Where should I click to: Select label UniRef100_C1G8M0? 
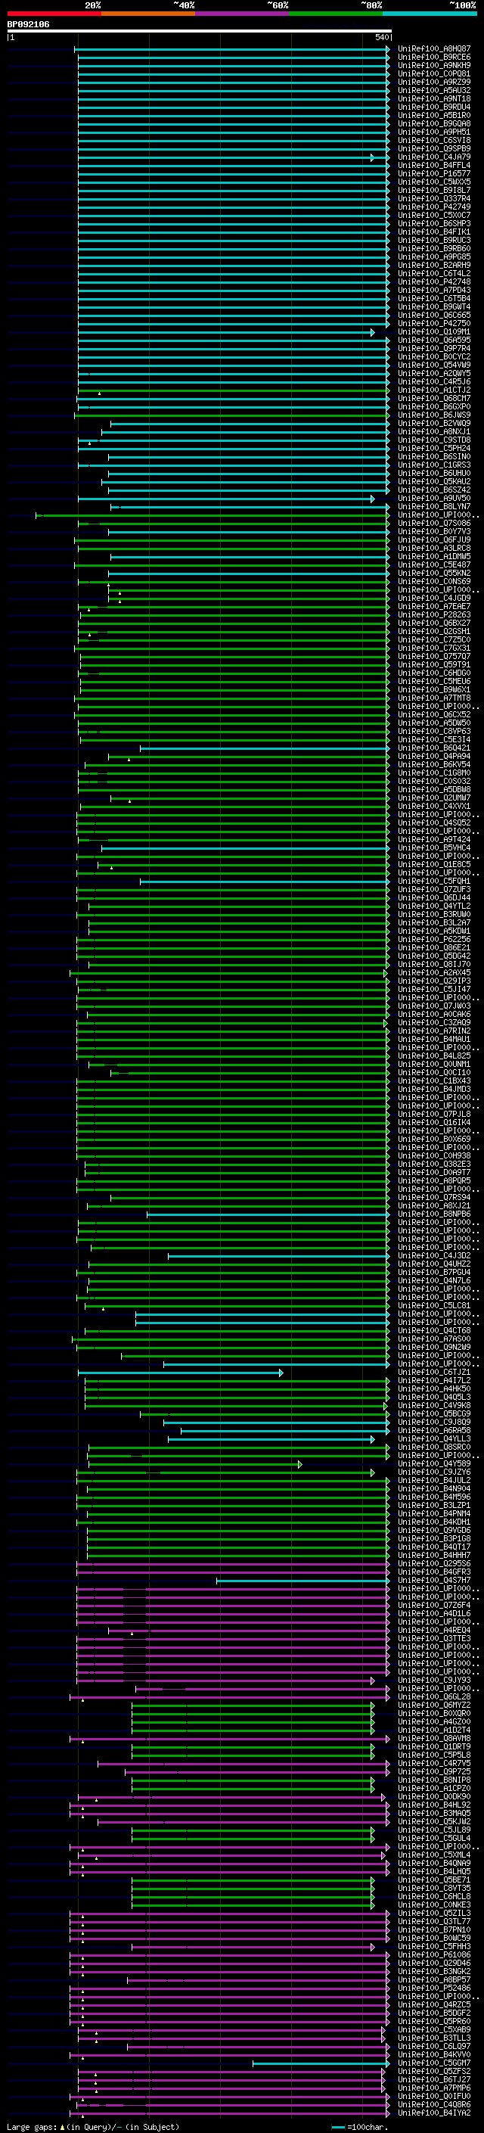[x=434, y=773]
